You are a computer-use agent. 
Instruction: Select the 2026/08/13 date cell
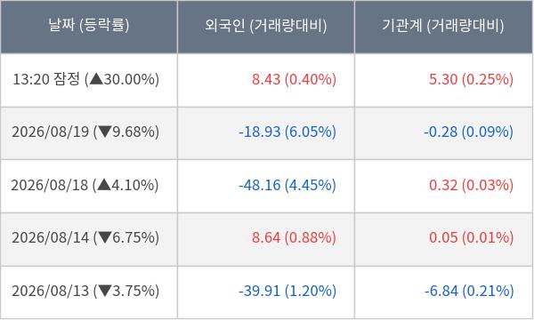coord(89,292)
